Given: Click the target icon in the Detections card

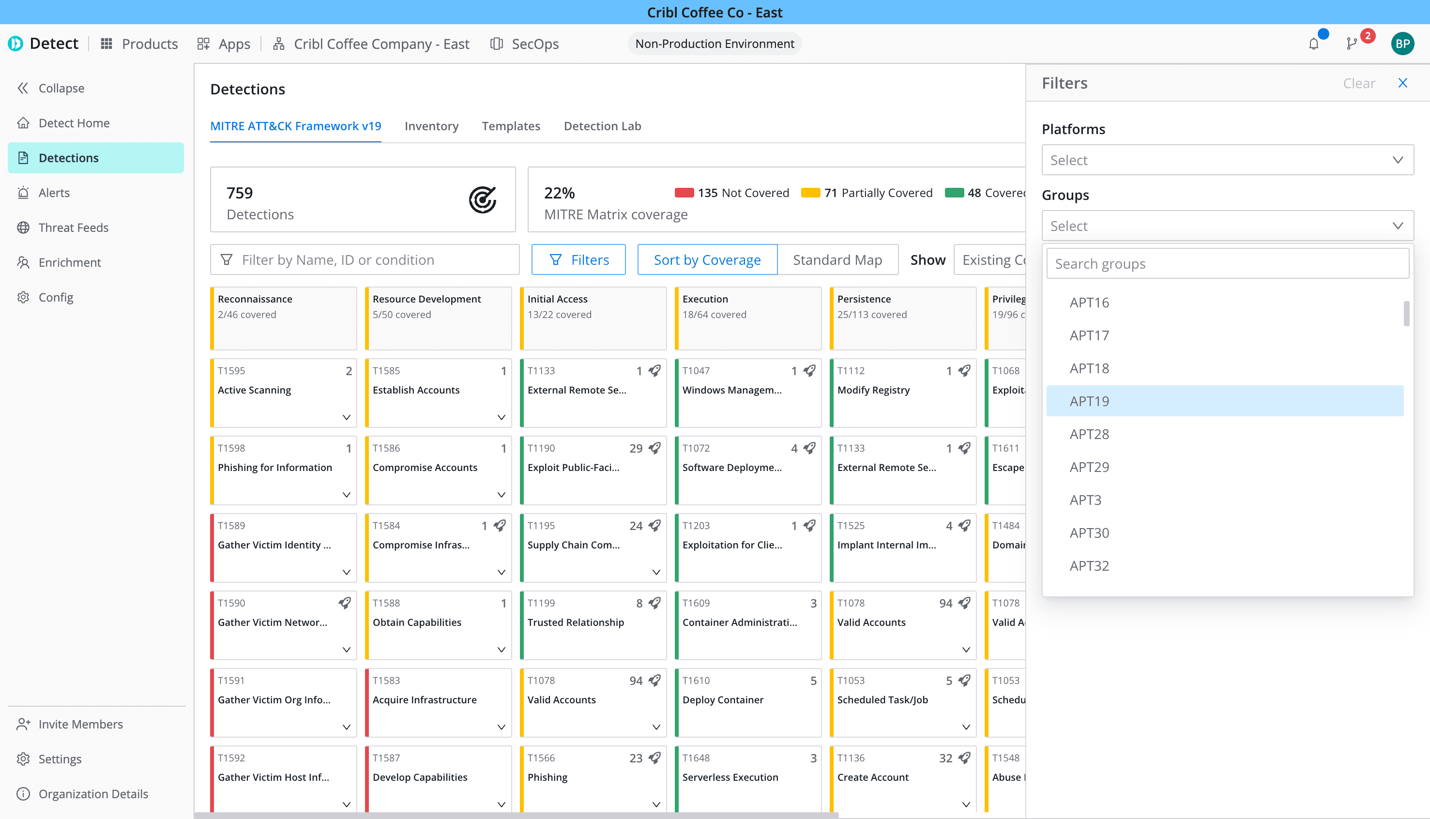Looking at the screenshot, I should [483, 200].
